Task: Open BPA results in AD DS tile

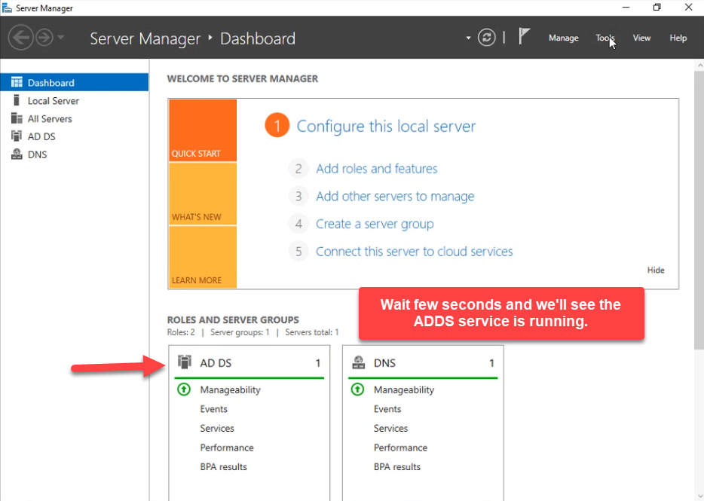Action: click(x=223, y=467)
